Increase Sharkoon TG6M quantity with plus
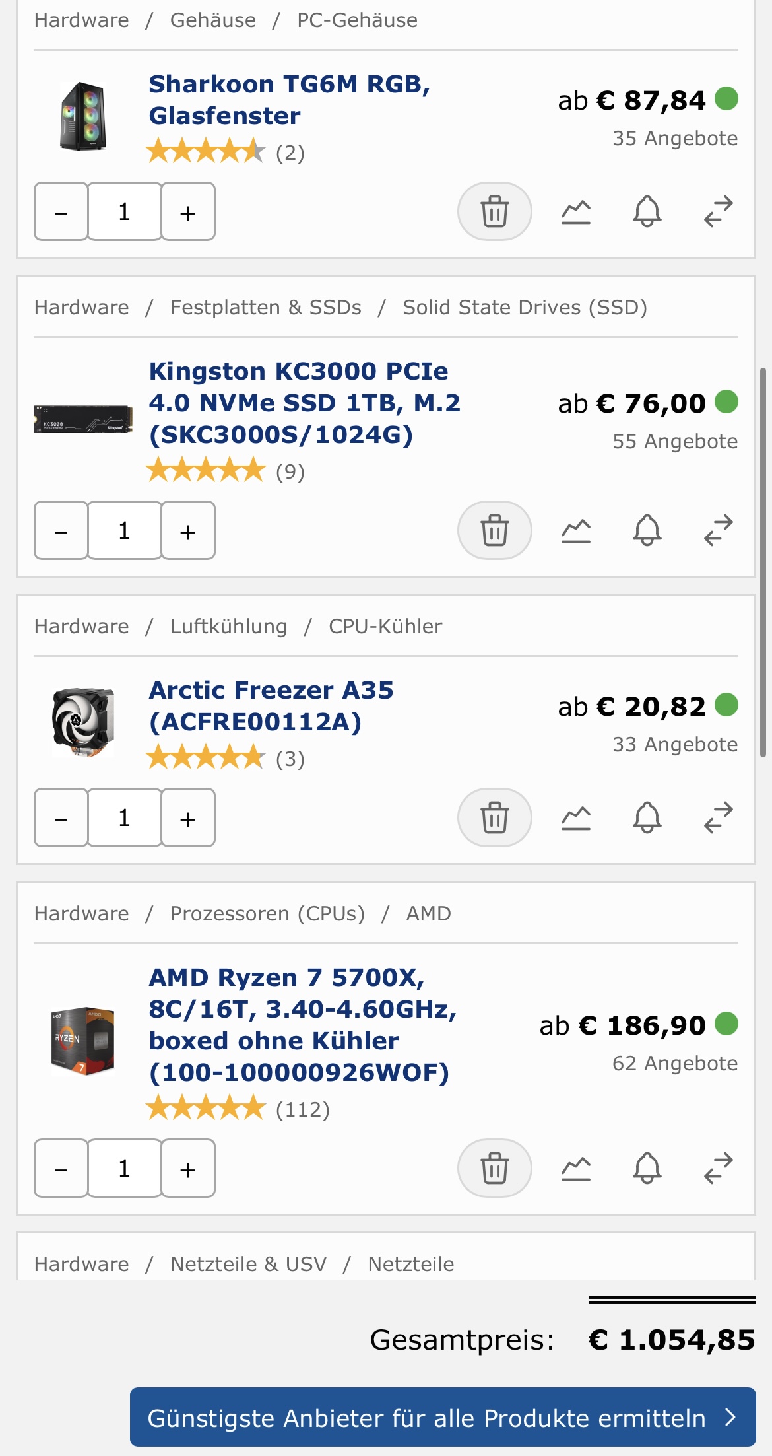Viewport: 772px width, 1456px height. point(188,211)
